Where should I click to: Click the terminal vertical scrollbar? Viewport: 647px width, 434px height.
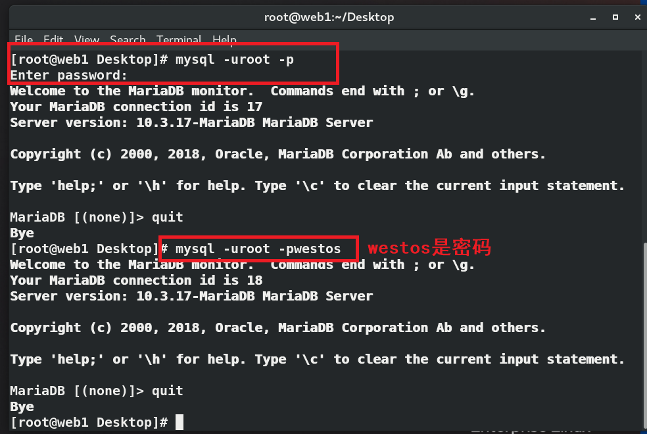(x=644, y=336)
